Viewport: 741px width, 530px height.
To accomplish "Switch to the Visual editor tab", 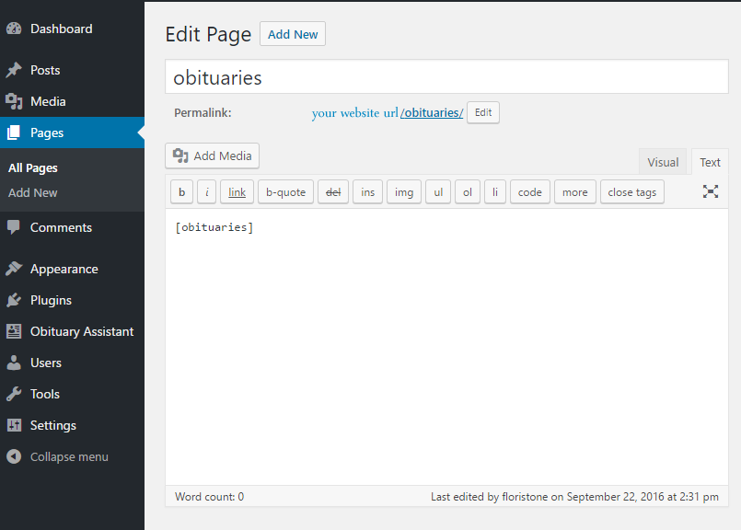I will click(662, 162).
